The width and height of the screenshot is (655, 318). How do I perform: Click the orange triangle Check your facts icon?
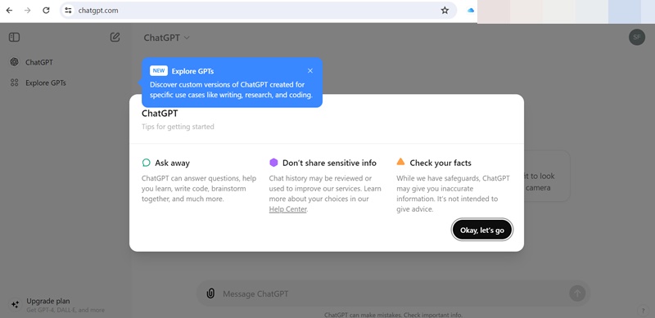(400, 162)
